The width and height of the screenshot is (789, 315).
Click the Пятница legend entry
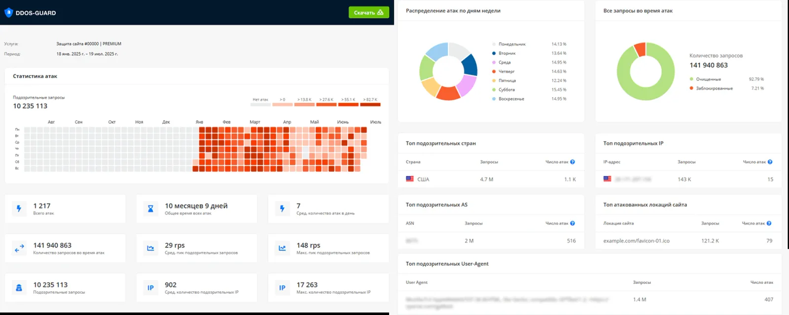[504, 81]
